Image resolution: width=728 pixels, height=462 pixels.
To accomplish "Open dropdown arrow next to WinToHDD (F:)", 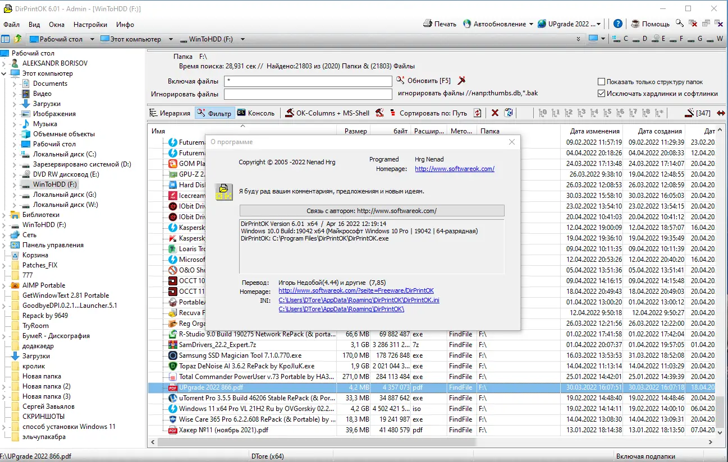I will click(242, 39).
